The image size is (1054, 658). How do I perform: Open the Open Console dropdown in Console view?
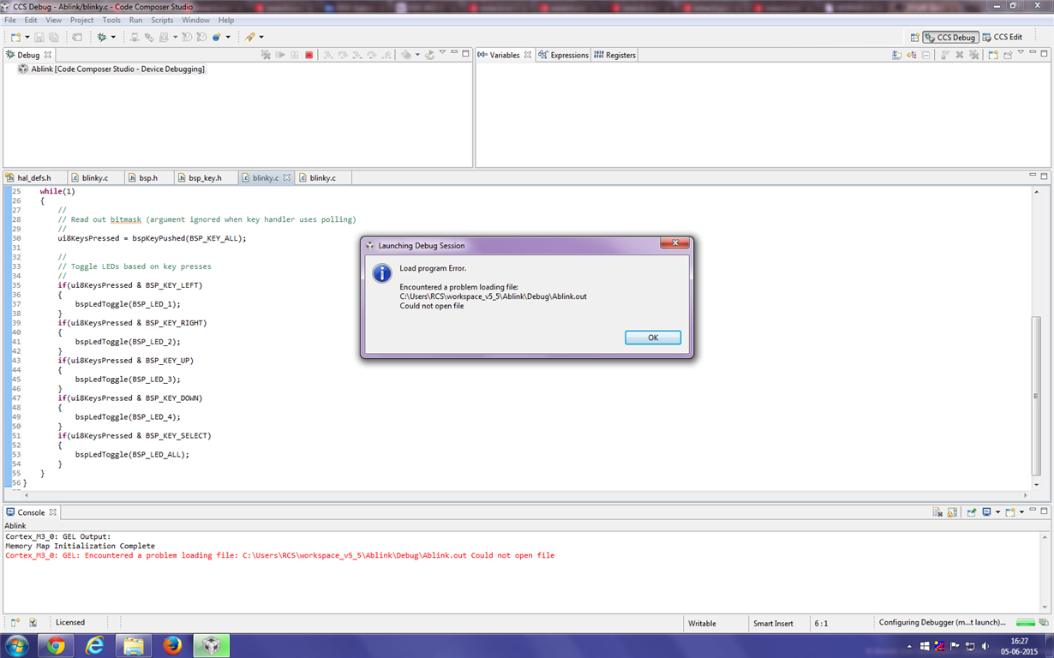(x=1021, y=511)
